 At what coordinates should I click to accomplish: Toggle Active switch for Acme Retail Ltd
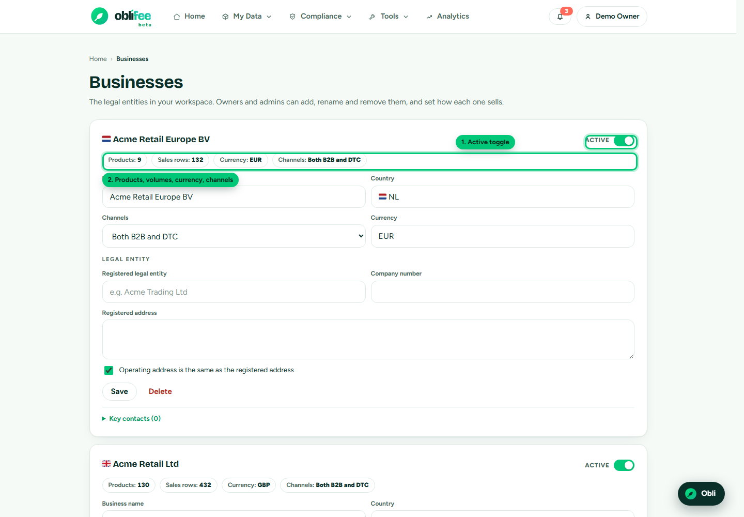coord(624,465)
